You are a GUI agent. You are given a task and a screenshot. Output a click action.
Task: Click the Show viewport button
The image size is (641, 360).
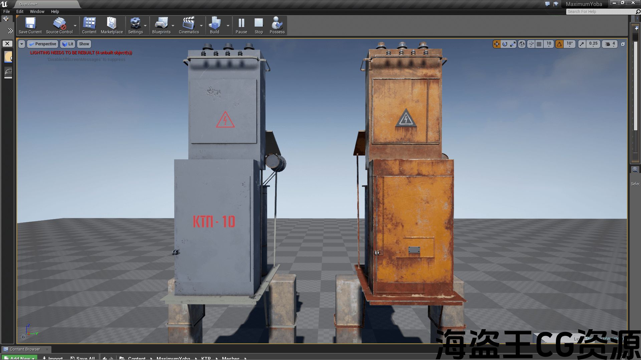[x=84, y=44]
